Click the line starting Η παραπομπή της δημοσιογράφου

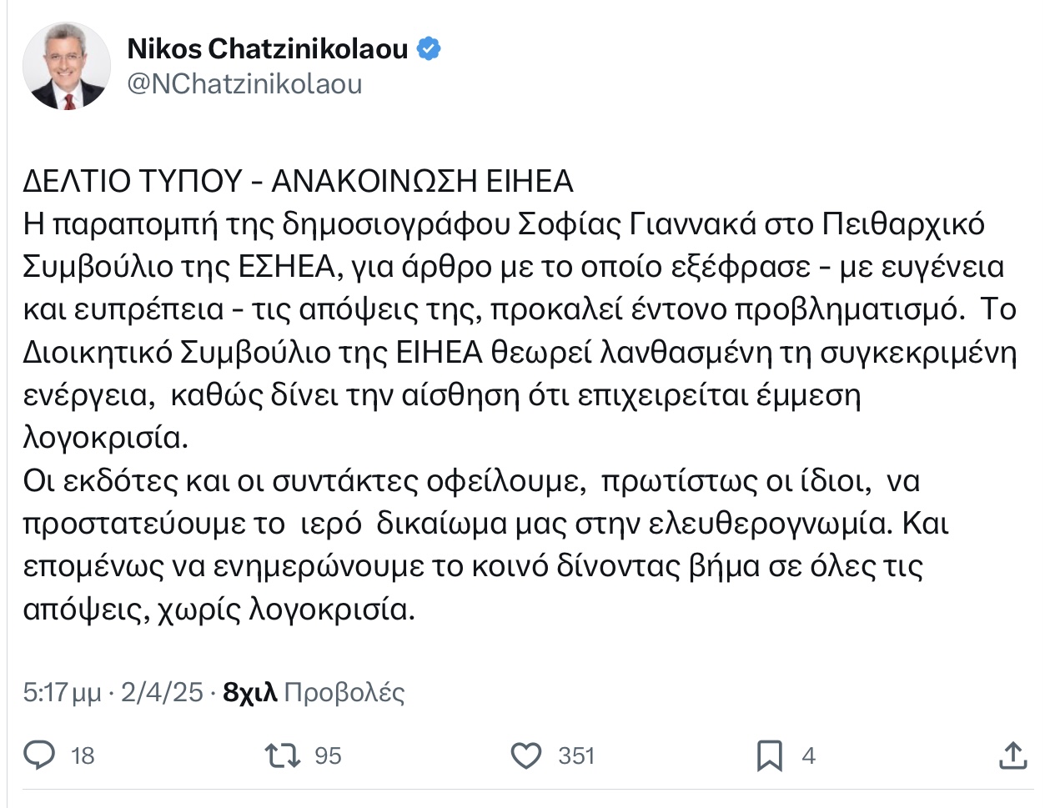[504, 224]
